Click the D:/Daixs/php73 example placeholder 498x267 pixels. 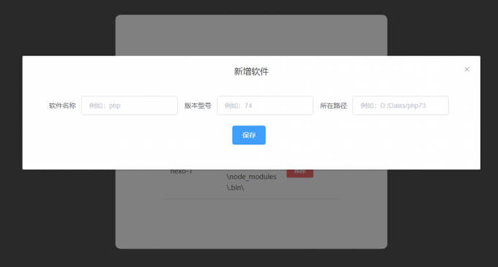(403, 106)
